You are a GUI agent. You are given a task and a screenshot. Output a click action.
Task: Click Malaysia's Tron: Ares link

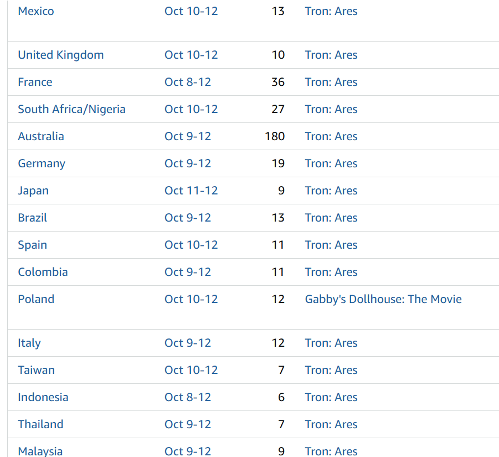point(331,451)
